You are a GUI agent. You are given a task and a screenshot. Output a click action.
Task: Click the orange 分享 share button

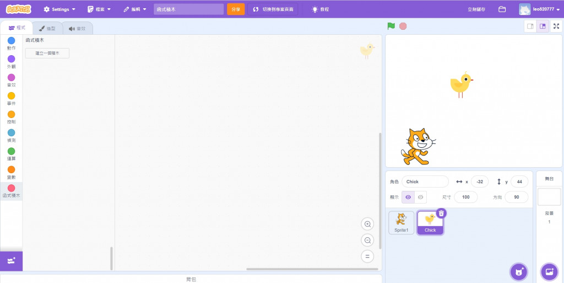tap(236, 9)
